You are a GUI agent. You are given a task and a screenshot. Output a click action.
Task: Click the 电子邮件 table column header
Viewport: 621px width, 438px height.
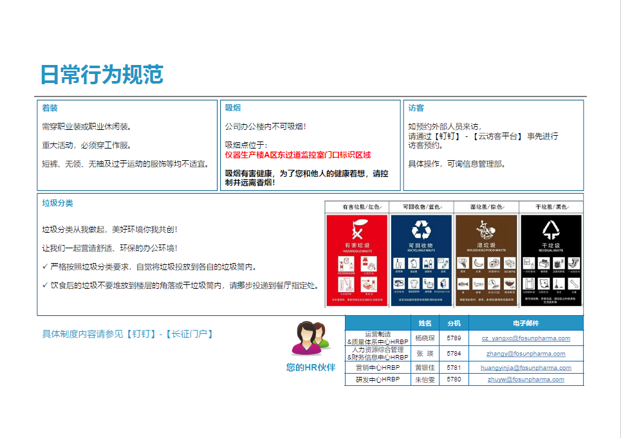coord(526,323)
